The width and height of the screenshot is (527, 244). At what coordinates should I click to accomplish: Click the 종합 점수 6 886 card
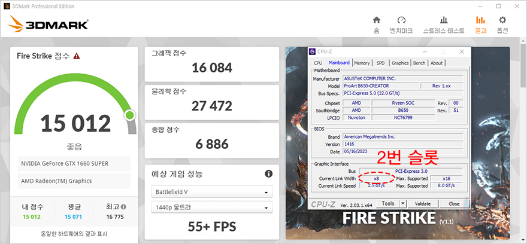click(x=212, y=141)
